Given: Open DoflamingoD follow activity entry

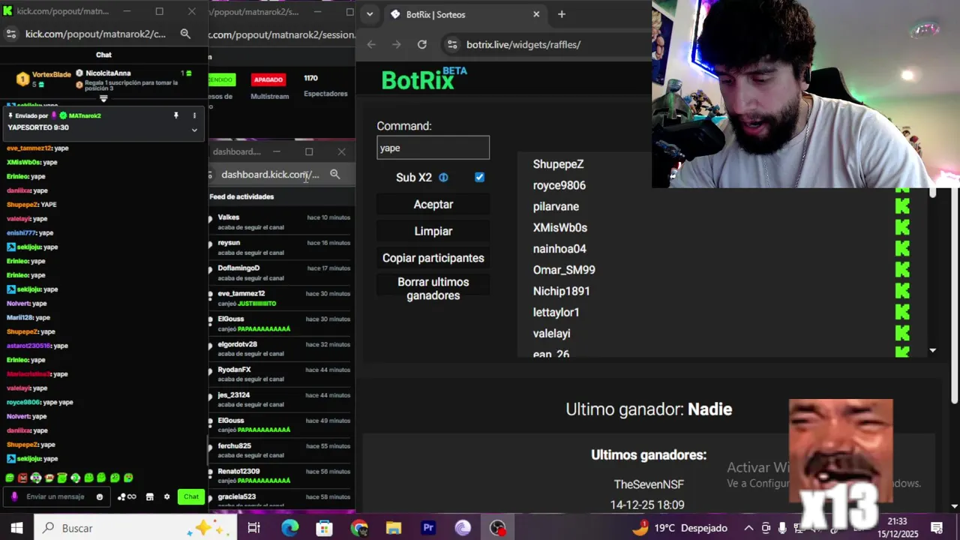Looking at the screenshot, I should coord(280,272).
